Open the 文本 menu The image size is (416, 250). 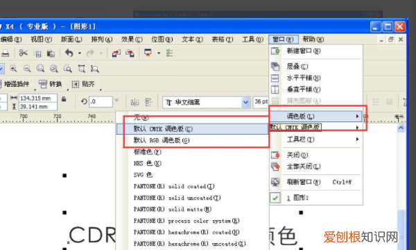point(192,40)
